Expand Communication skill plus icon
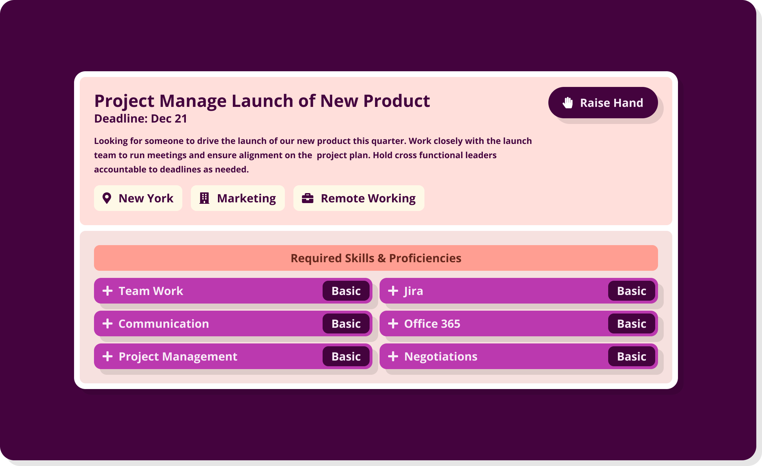 108,323
